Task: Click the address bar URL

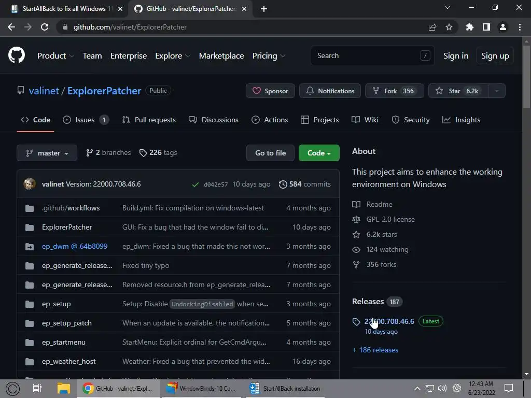Action: [130, 27]
